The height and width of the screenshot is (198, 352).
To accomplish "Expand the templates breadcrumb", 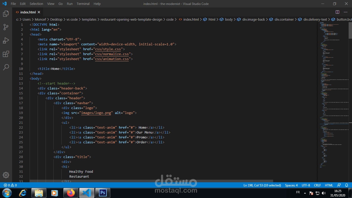I will point(89,19).
